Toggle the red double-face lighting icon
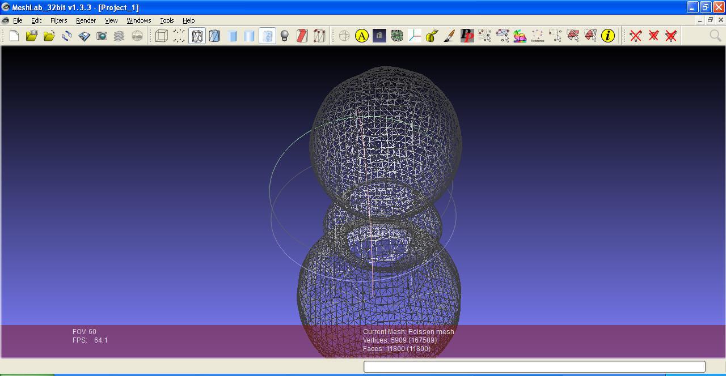 (302, 36)
